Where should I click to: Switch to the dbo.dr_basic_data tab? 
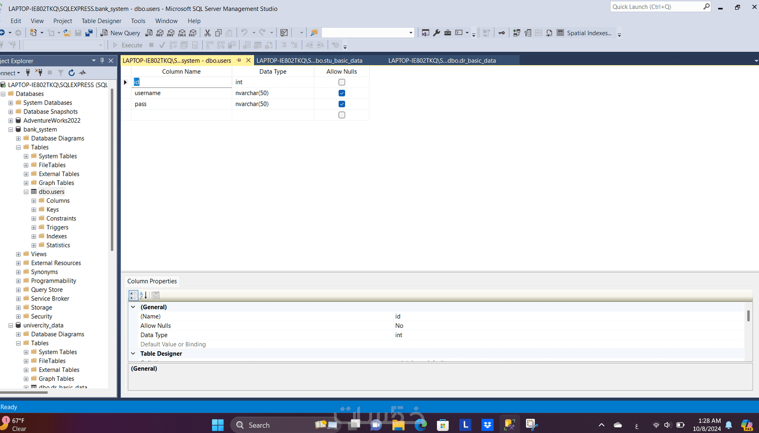442,61
